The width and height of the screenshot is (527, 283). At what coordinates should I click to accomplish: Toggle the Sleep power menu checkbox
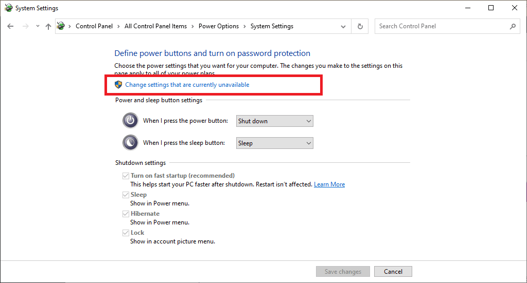click(126, 195)
